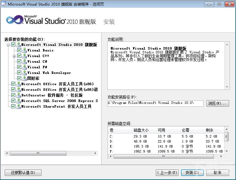Click 必需 column header

(x=192, y=130)
